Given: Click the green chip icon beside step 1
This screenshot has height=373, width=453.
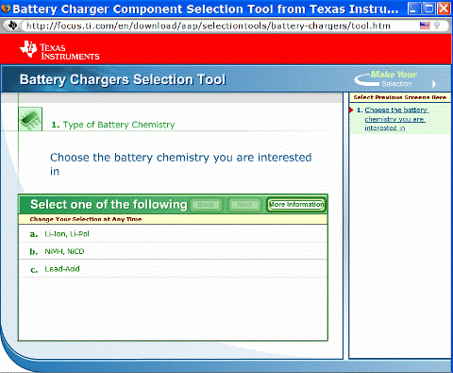Looking at the screenshot, I should tap(30, 119).
